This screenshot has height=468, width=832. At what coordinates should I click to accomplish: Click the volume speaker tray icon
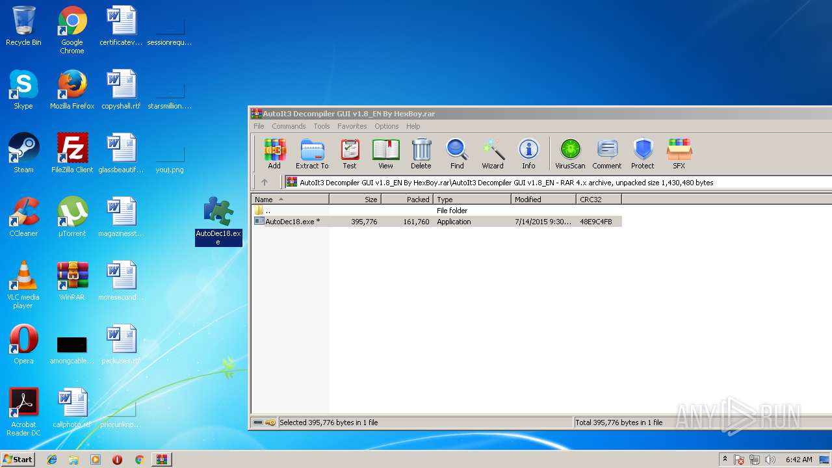770,460
